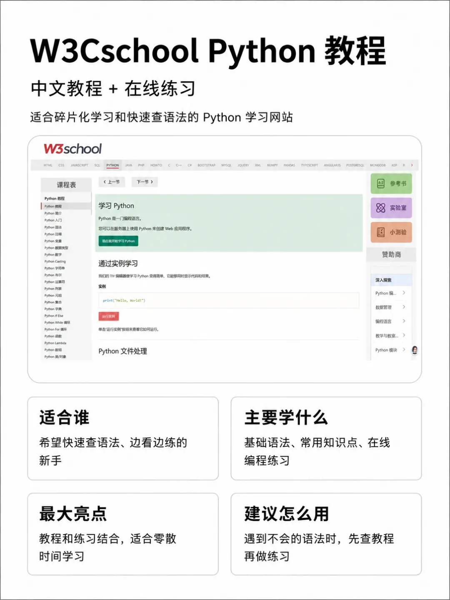Viewport: 450px width, 600px height.
Task: Open the MYSQL nav tab
Action: [226, 165]
